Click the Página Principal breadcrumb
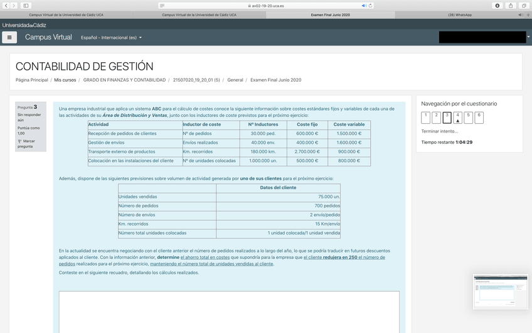 pyautogui.click(x=31, y=80)
